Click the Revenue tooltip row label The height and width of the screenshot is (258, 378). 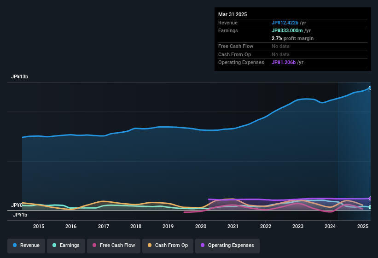click(228, 23)
